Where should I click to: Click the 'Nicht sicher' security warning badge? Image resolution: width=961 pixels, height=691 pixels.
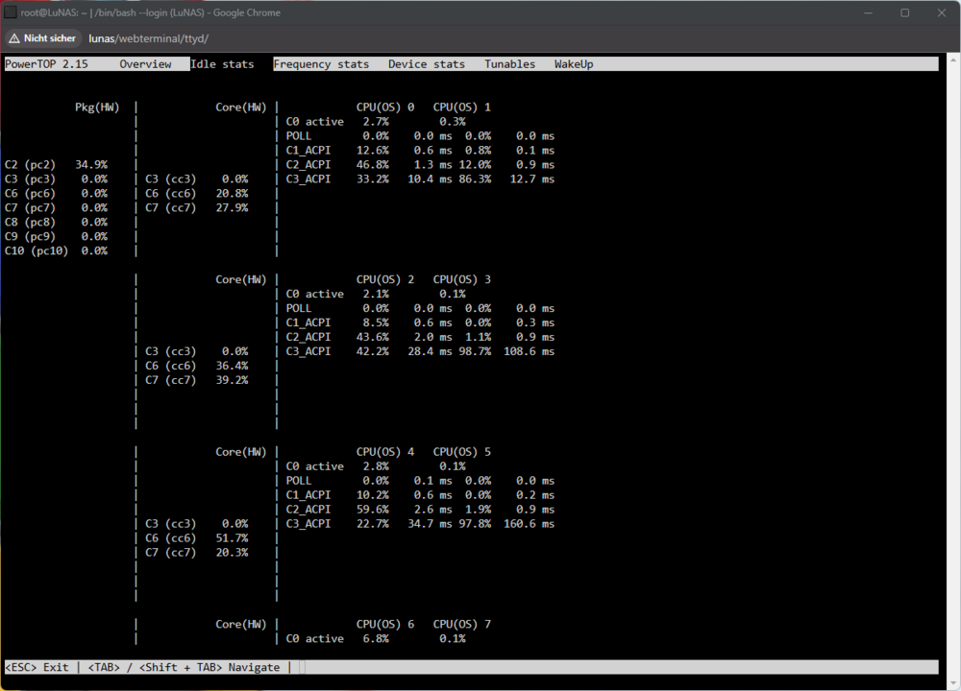(43, 38)
